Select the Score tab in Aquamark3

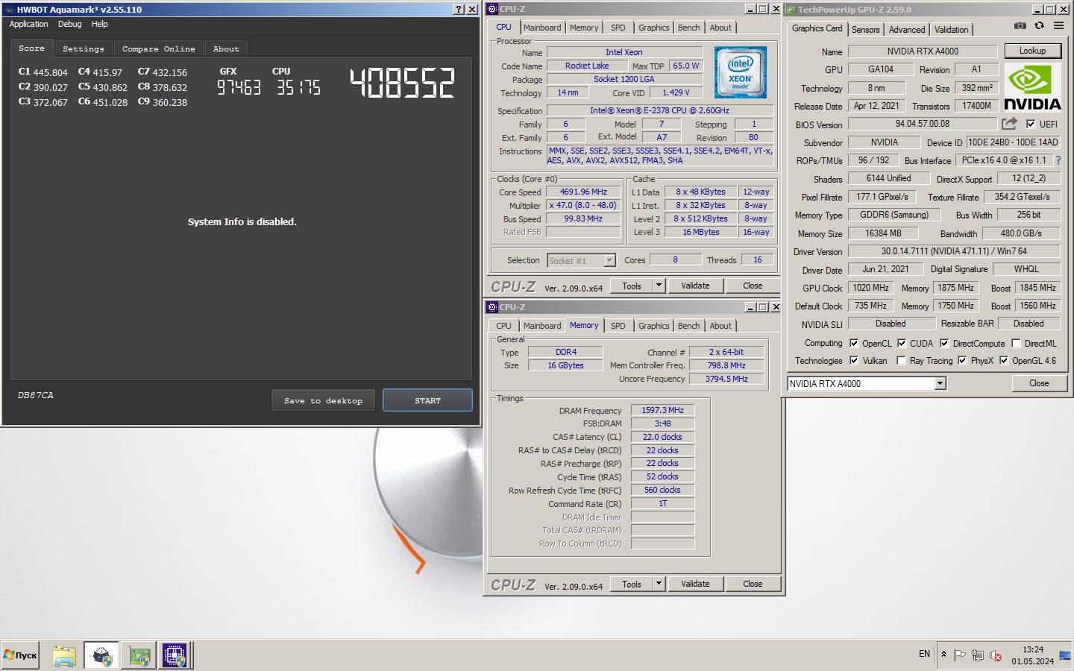[32, 48]
